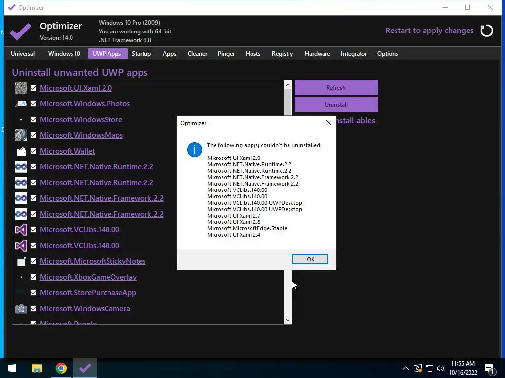Click OK in the Optimizer dialog

coord(310,259)
